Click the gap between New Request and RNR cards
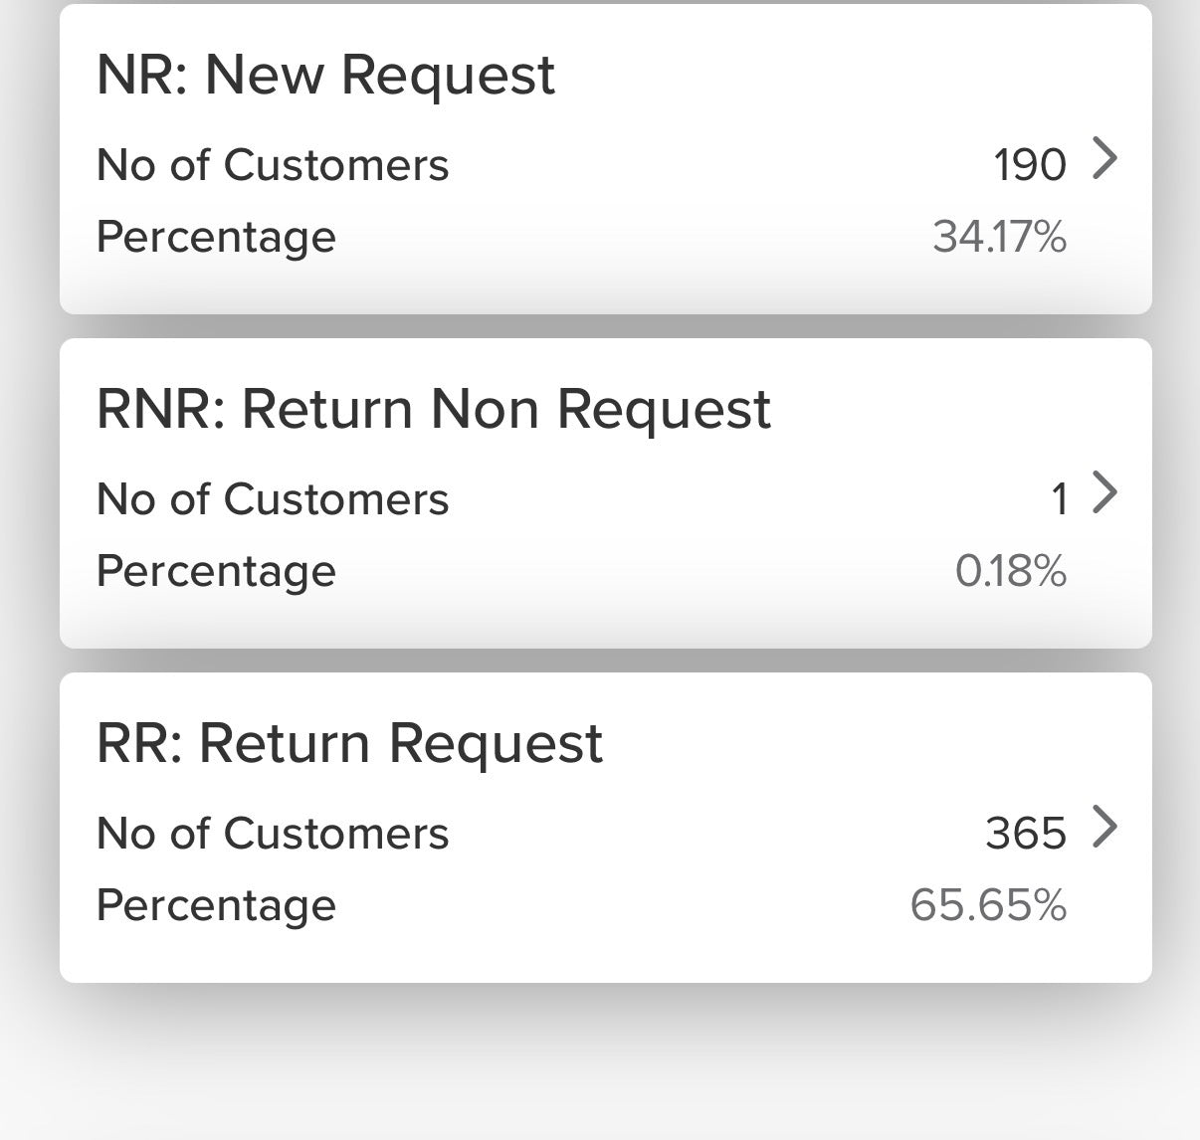Image resolution: width=1200 pixels, height=1140 pixels. pyautogui.click(x=606, y=326)
